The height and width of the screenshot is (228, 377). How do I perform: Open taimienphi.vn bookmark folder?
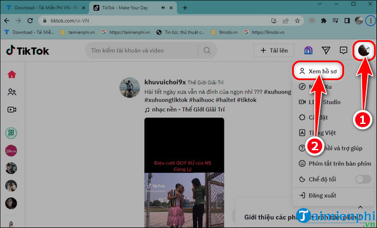(77, 32)
